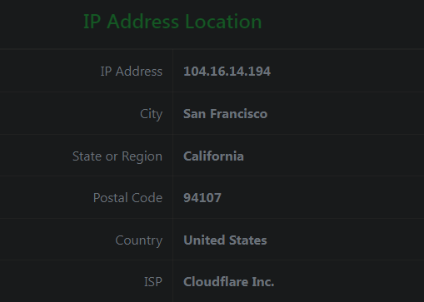Click the word Francisco in City row
424x302 pixels.
238,114
